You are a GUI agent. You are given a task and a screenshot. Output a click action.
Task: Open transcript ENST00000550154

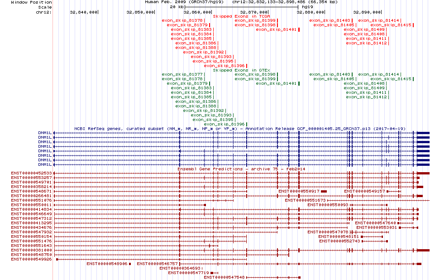(x=31, y=237)
